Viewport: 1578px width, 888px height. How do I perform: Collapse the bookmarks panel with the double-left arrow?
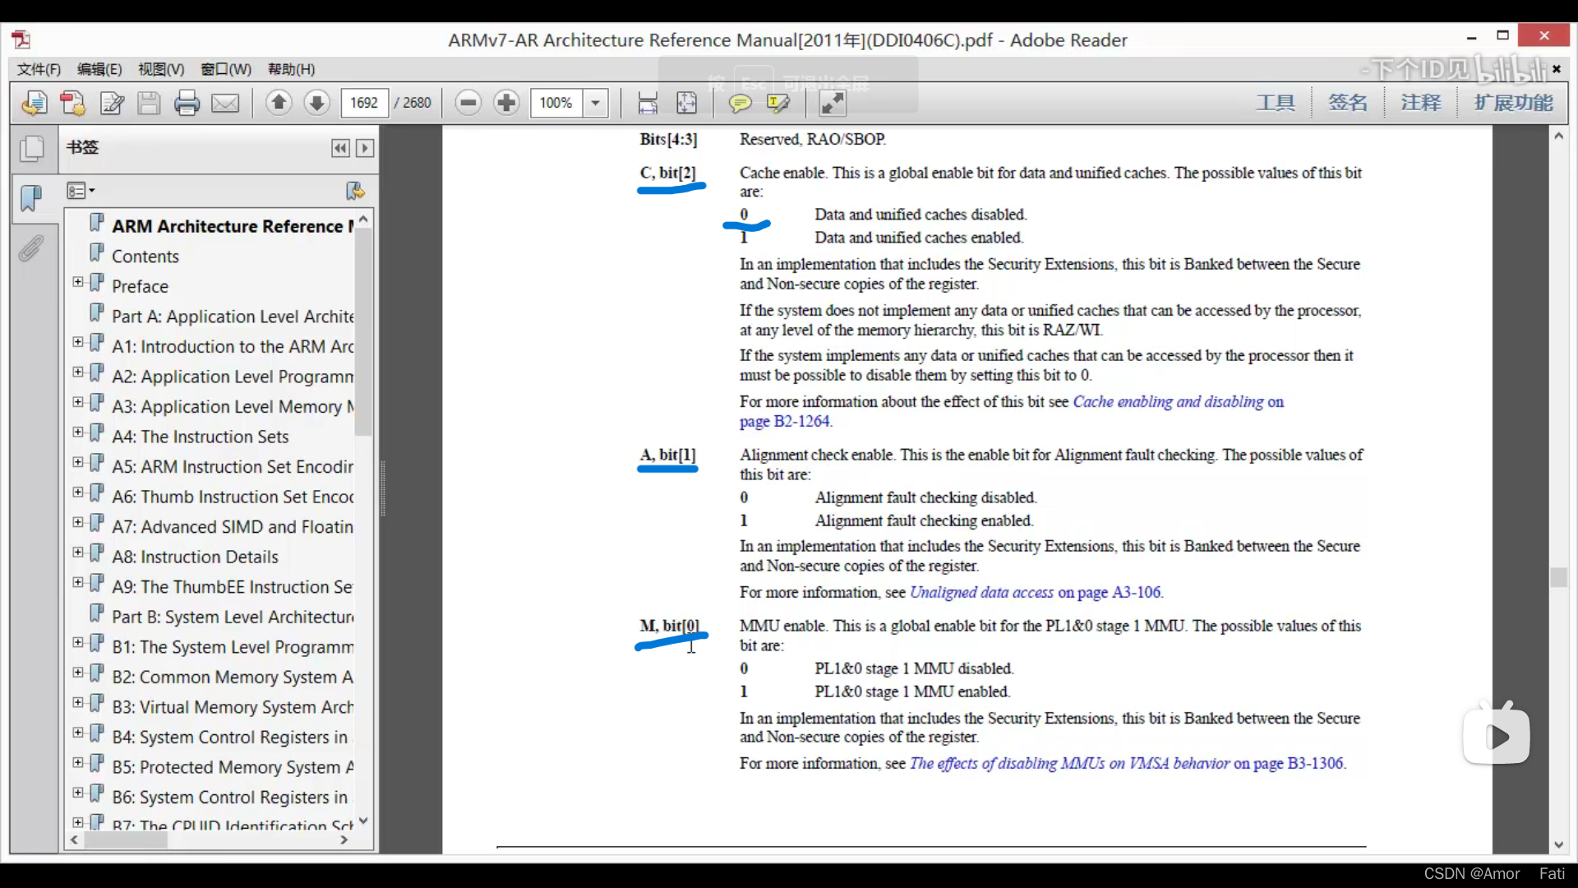340,148
